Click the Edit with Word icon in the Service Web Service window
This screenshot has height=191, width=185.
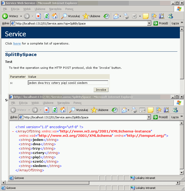point(134,16)
